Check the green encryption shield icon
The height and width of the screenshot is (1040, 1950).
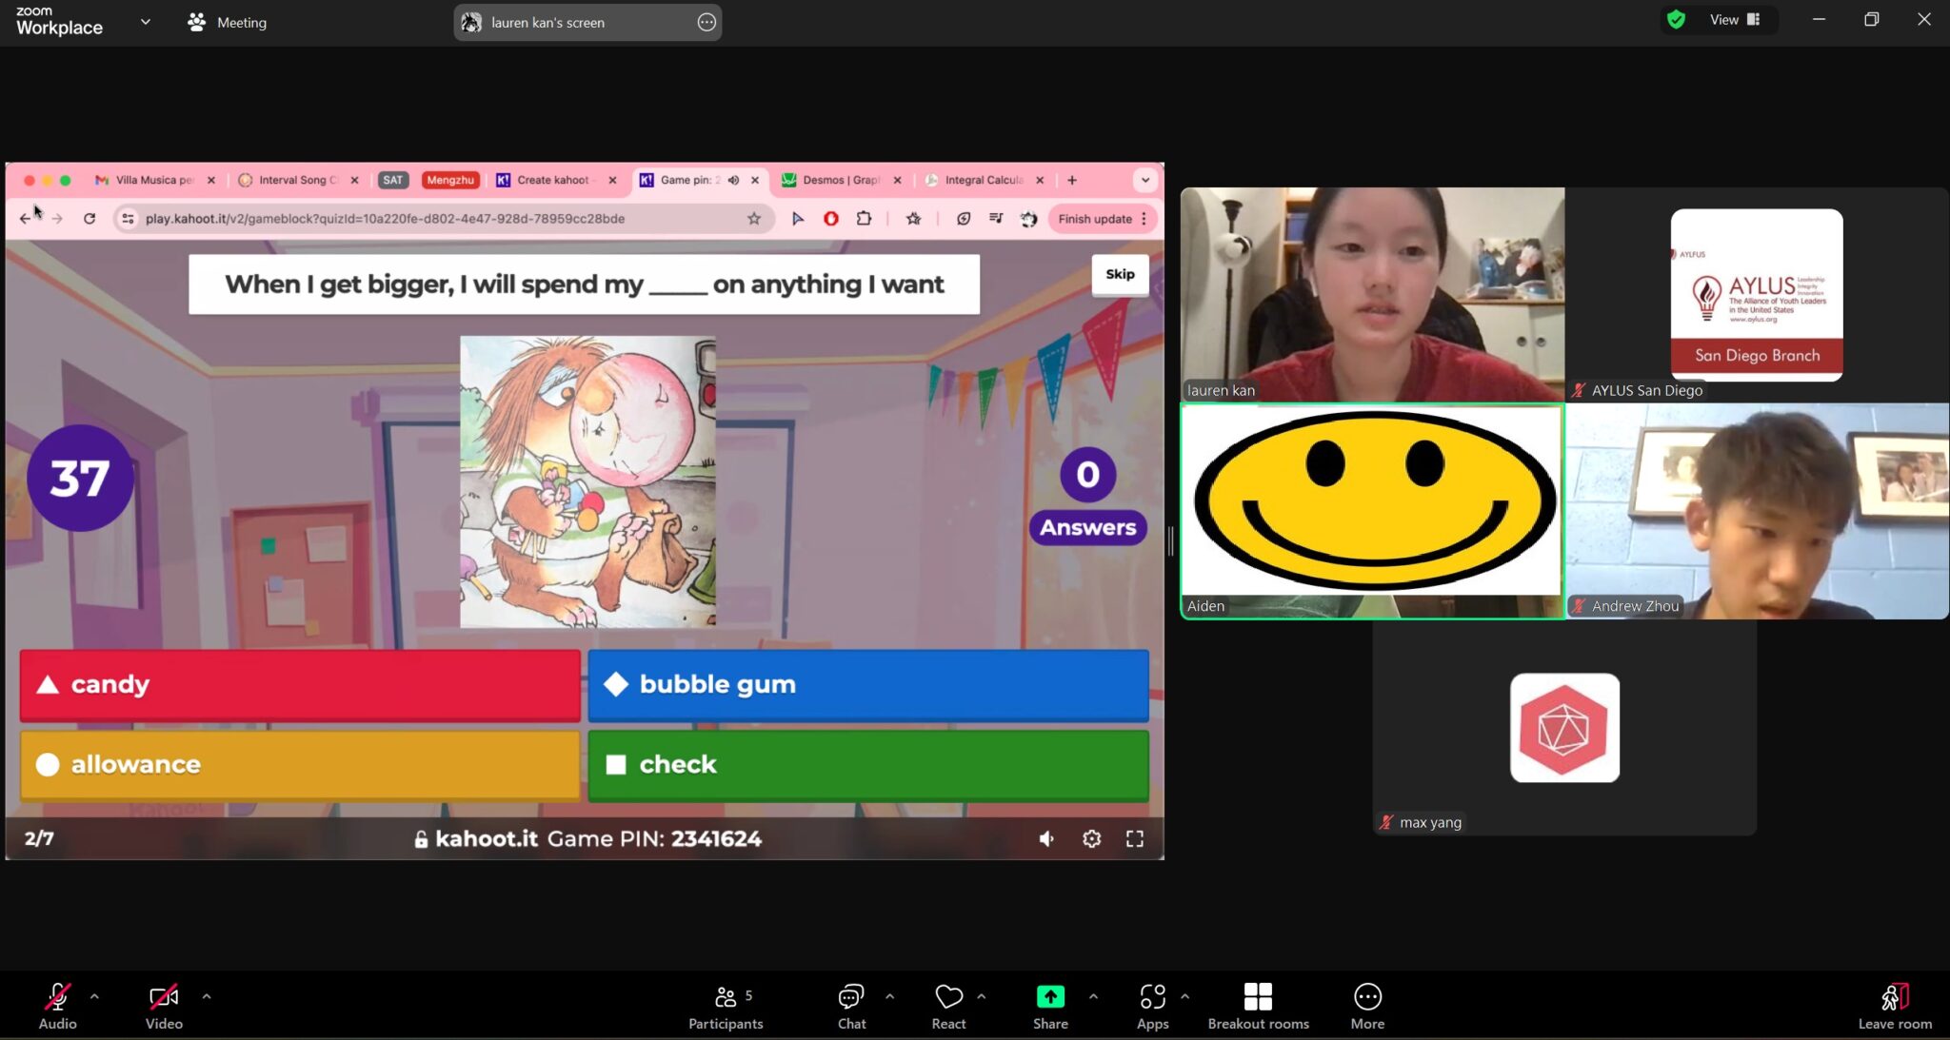click(1677, 19)
